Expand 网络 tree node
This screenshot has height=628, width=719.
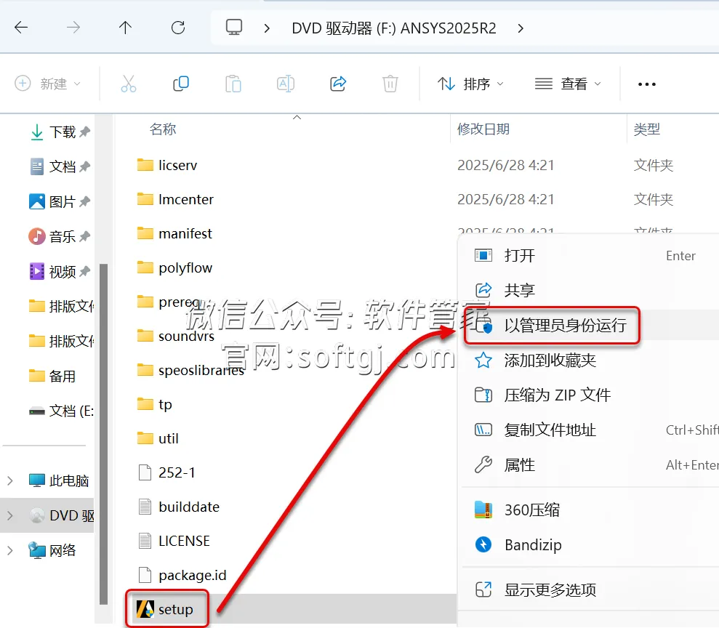click(x=10, y=550)
